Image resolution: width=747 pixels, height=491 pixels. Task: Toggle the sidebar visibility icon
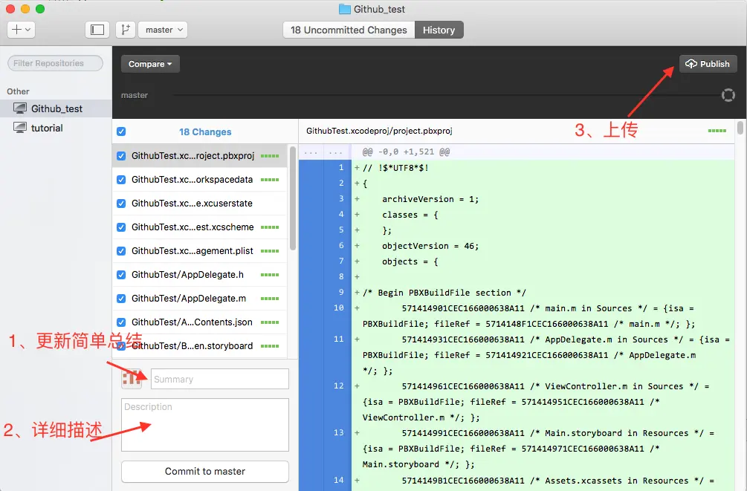coord(97,30)
